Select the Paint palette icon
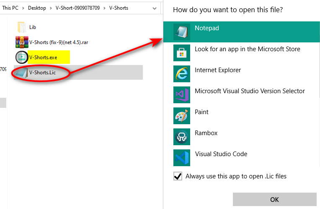The height and width of the screenshot is (209, 320). tap(182, 116)
